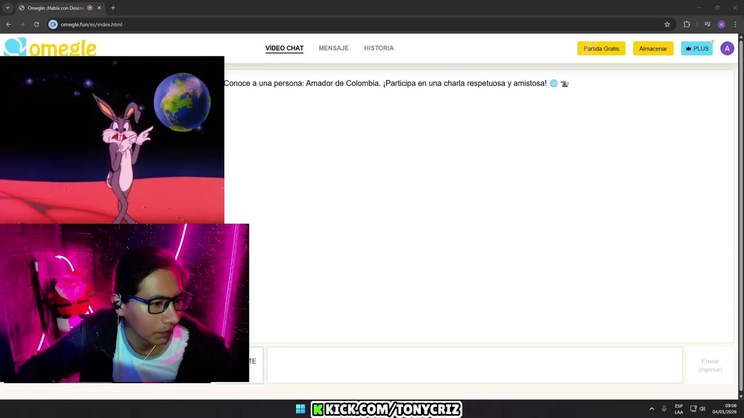This screenshot has height=418, width=744.
Task: Click the page scrollbar down arrow
Action: point(740,396)
